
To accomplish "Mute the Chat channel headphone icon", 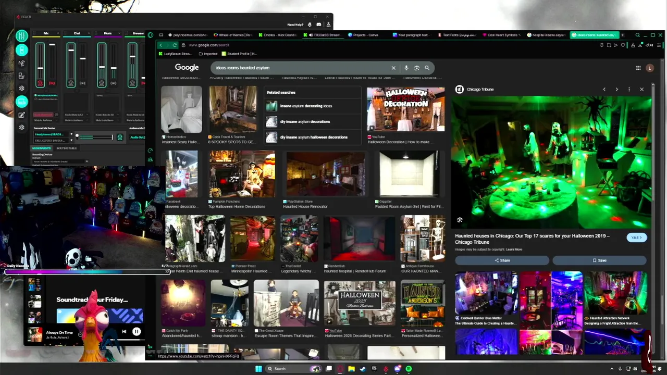I will (x=71, y=83).
